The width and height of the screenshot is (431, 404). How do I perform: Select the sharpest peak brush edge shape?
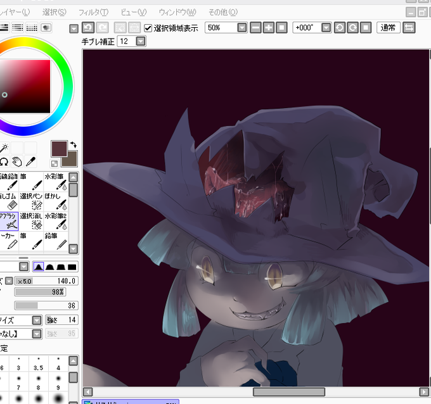point(39,267)
